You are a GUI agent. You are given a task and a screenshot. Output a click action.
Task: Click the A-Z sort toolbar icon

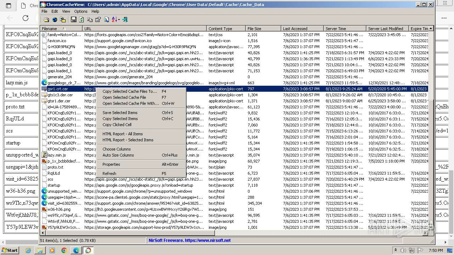(x=114, y=20)
